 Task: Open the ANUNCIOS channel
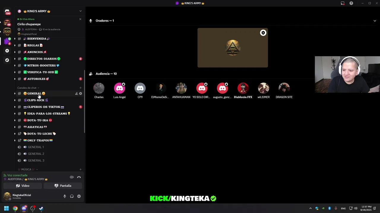point(50,52)
